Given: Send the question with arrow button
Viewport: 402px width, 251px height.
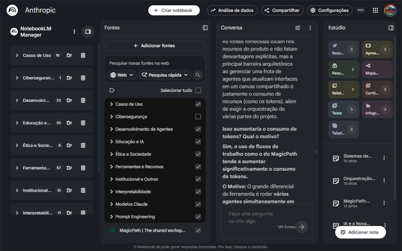Looking at the screenshot, I should click(x=302, y=227).
